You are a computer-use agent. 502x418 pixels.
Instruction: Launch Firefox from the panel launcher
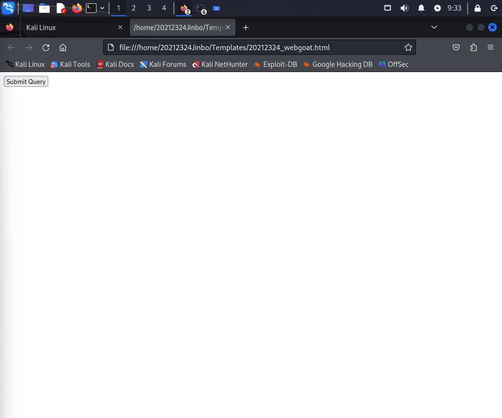point(77,8)
